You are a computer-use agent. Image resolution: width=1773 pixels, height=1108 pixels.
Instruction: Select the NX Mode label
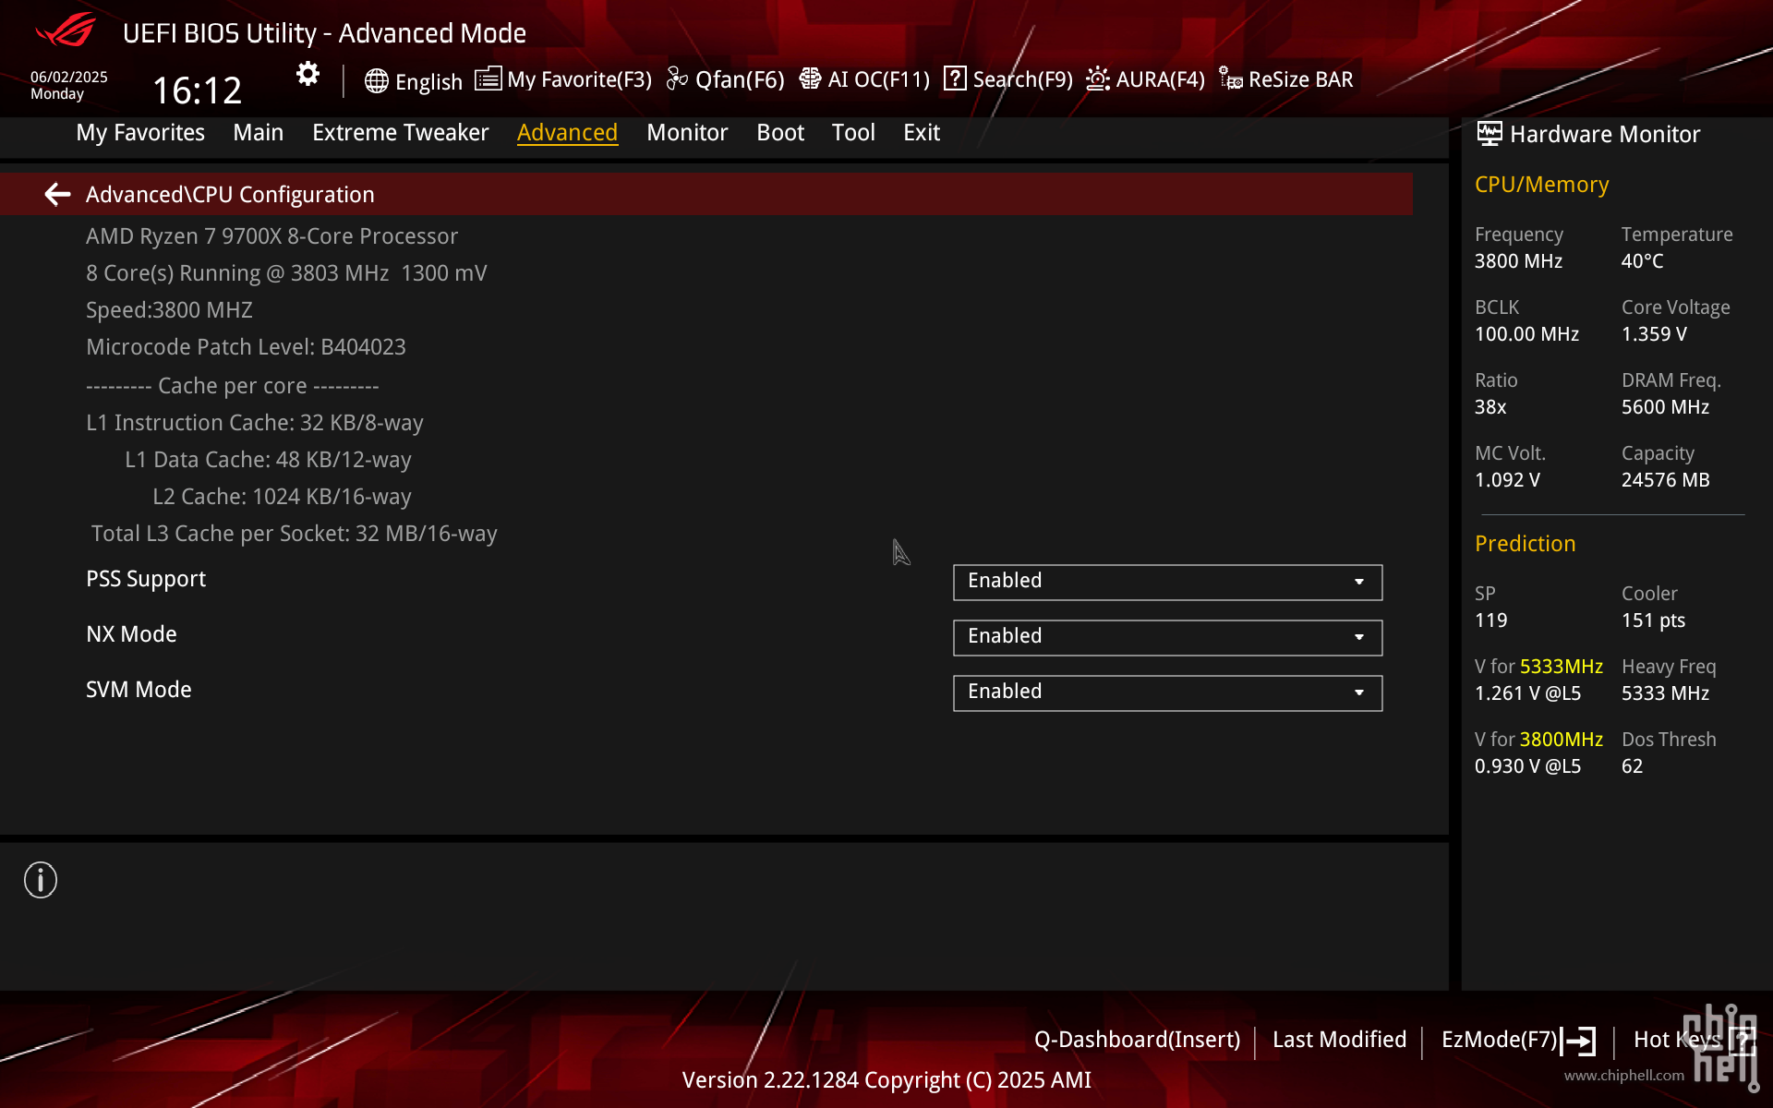[131, 634]
